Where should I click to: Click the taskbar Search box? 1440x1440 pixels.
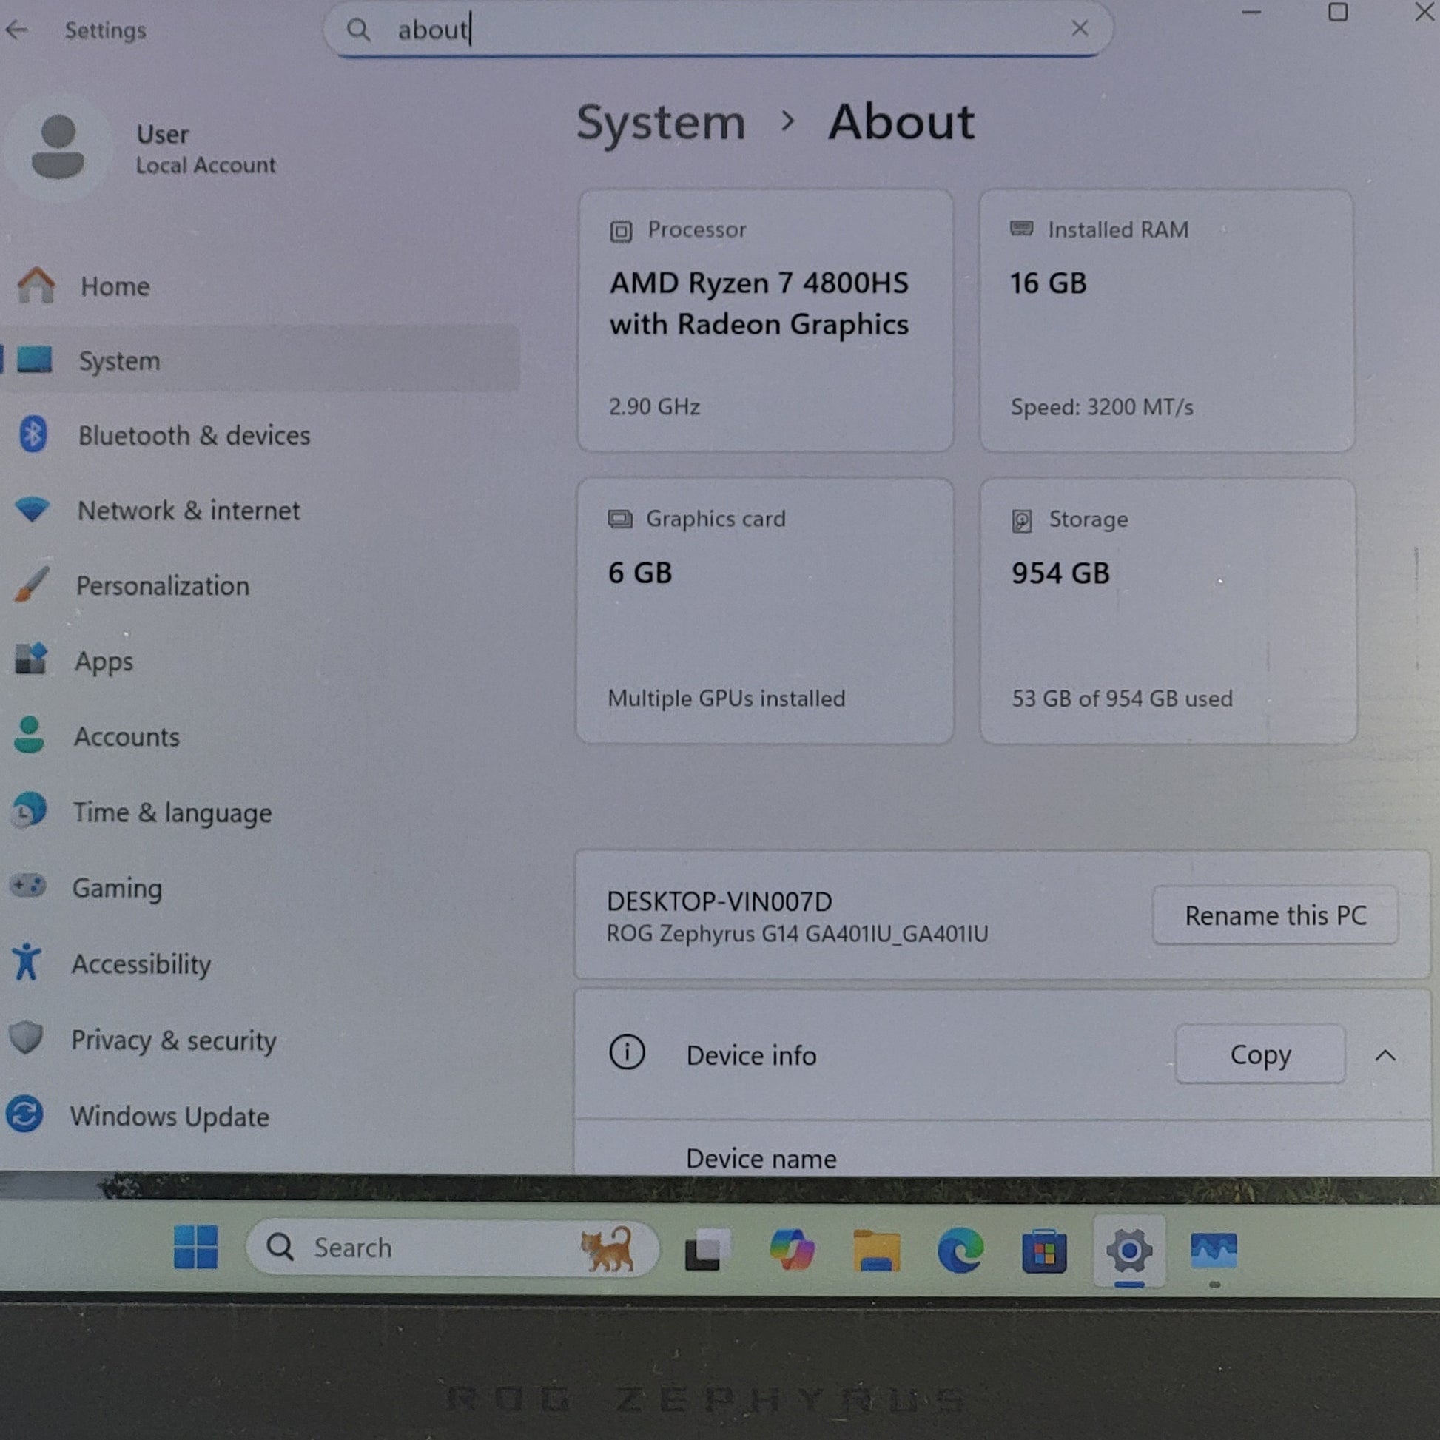click(452, 1247)
